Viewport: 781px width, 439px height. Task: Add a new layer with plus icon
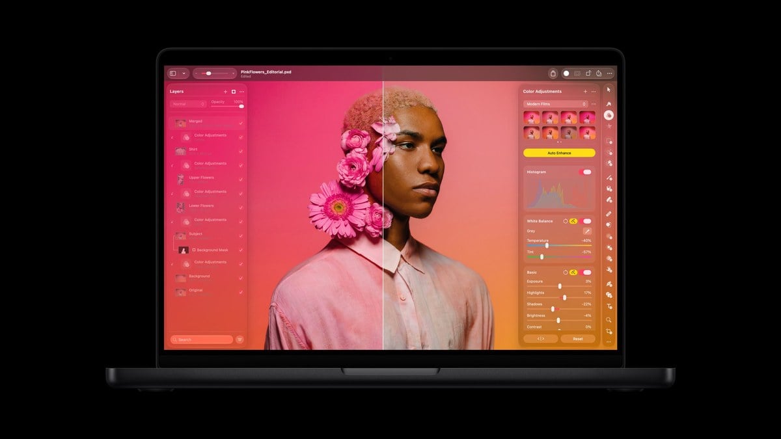(225, 92)
